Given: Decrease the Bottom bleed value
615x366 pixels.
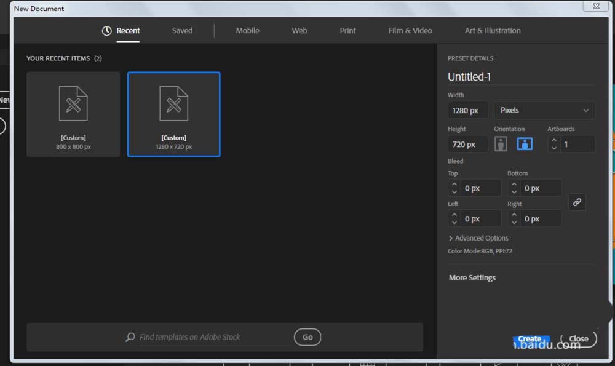Looking at the screenshot, I should (x=514, y=192).
